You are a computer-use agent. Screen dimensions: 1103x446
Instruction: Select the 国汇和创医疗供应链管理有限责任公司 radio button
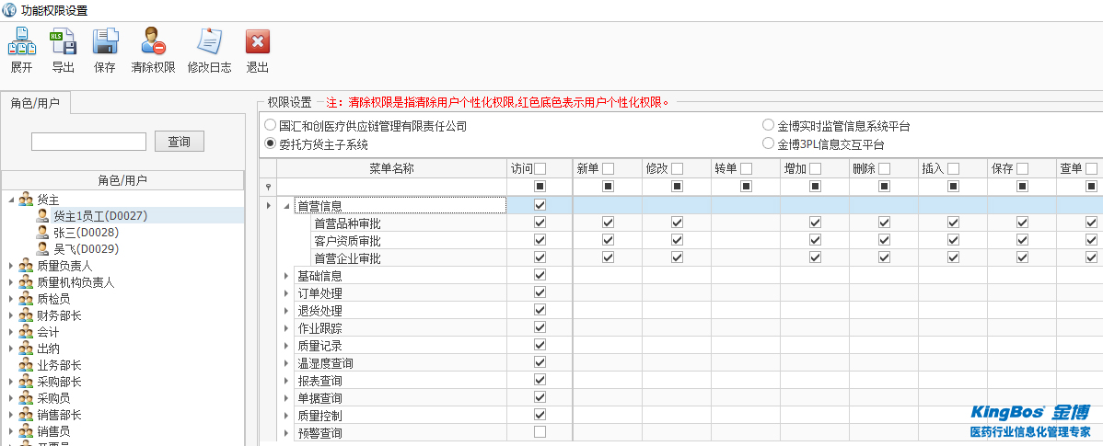coord(270,126)
